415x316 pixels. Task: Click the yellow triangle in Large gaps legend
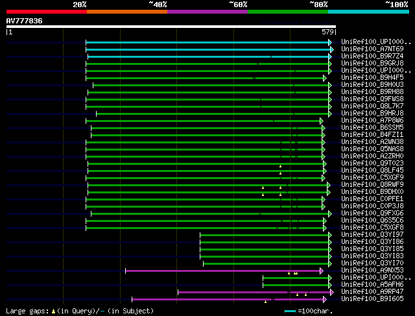(53, 311)
